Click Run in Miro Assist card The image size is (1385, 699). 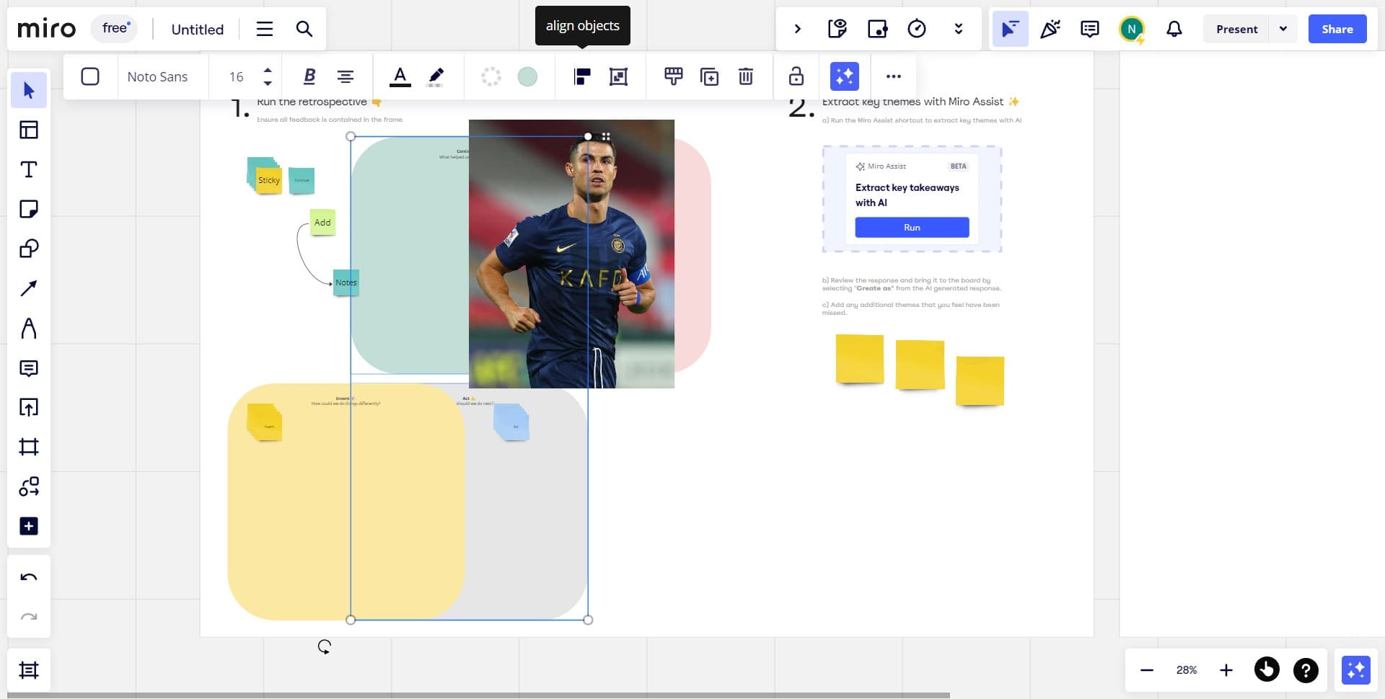coord(912,228)
